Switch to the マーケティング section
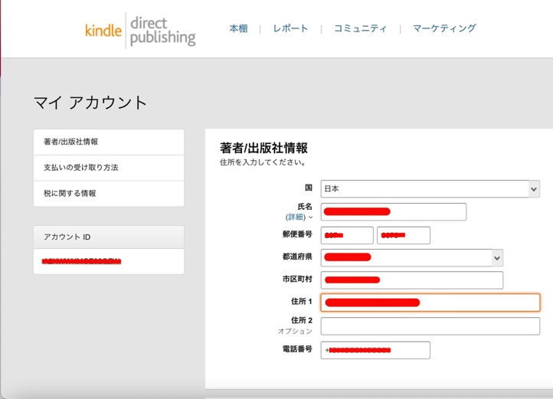 [444, 28]
